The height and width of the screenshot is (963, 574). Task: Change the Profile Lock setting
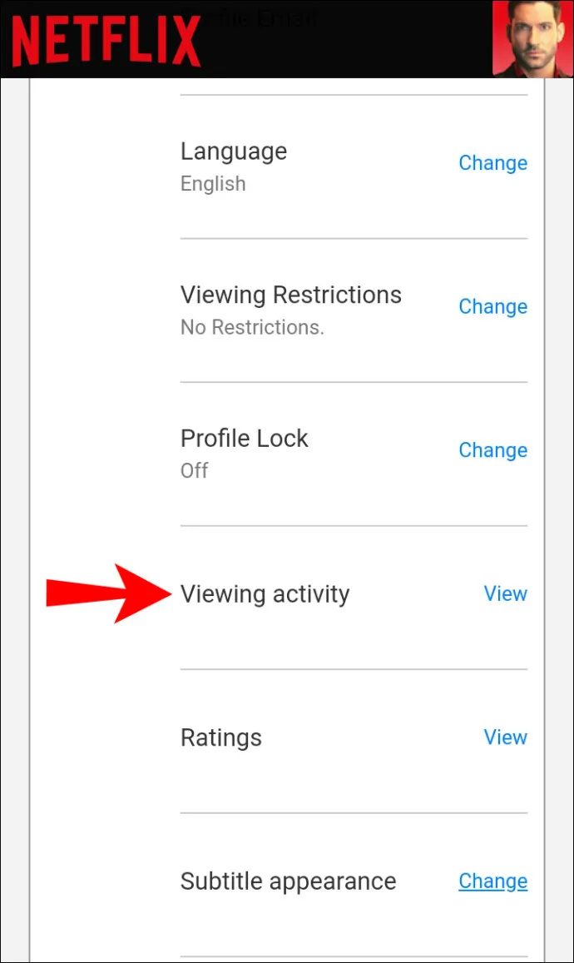[x=493, y=450]
